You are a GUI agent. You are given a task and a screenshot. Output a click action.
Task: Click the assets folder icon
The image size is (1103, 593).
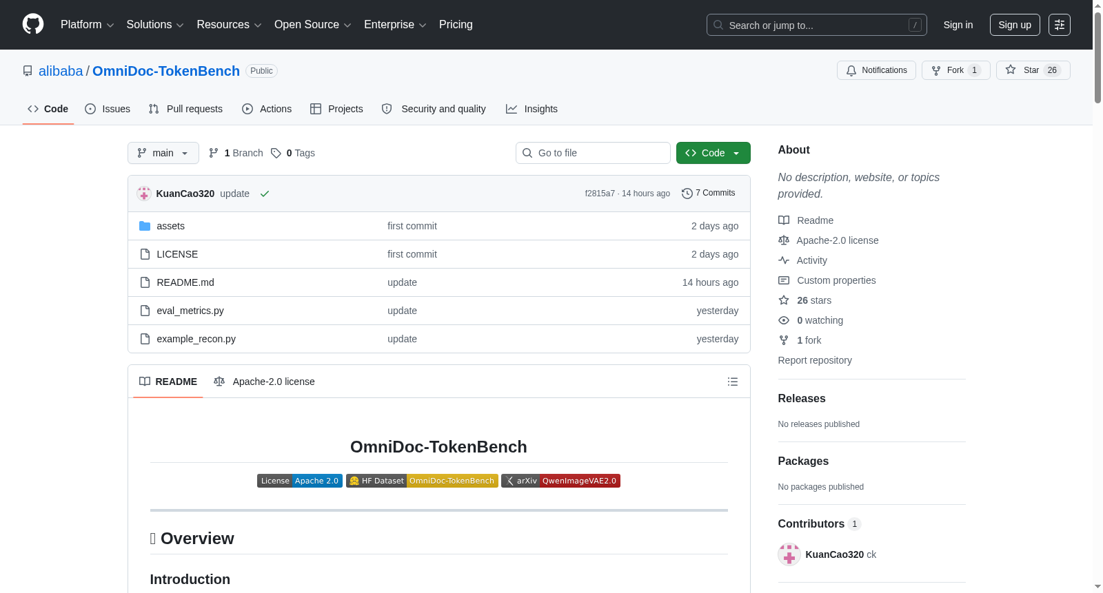[145, 226]
